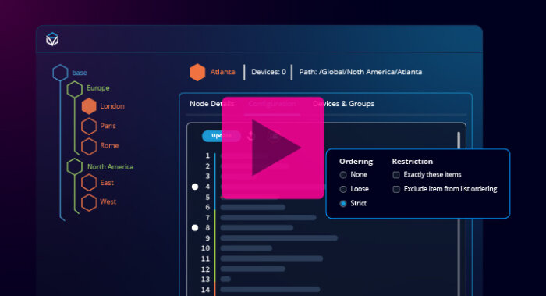Viewport: 546px width, 296px height.
Task: Click the Restriction heading
Action: (413, 162)
